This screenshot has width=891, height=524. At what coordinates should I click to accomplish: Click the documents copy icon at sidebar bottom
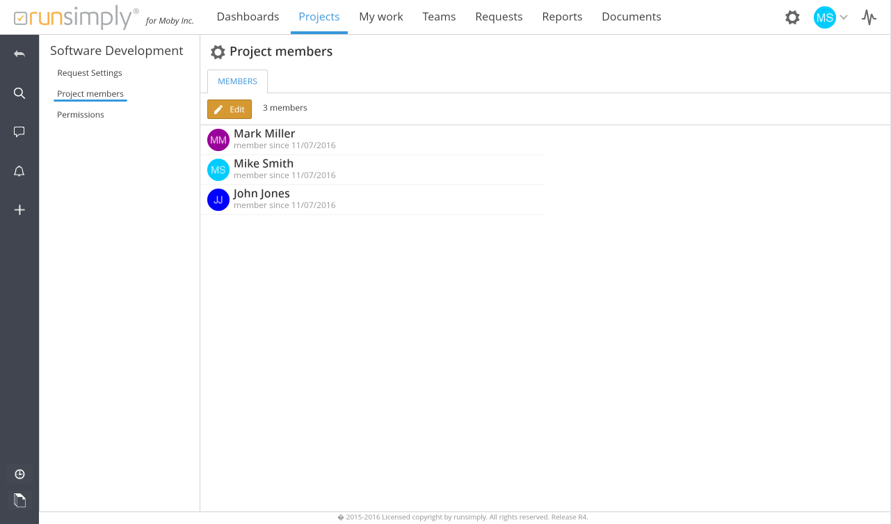(x=19, y=500)
